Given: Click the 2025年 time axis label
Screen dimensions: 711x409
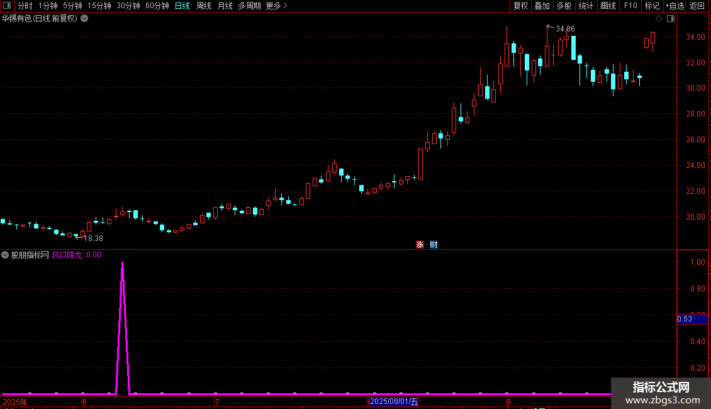Looking at the screenshot, I should [x=15, y=401].
